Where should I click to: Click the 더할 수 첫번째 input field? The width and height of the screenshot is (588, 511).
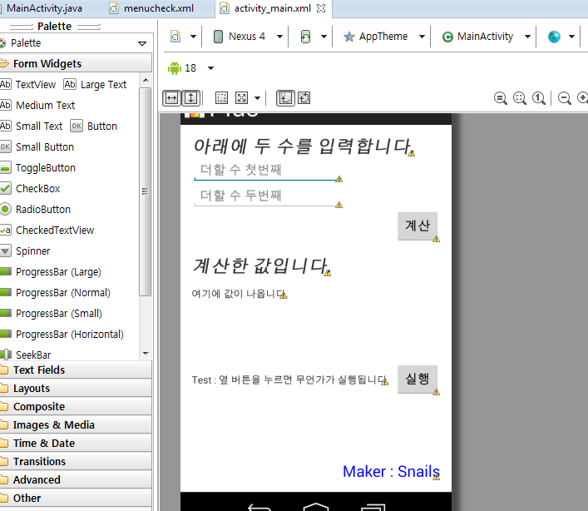pos(264,170)
